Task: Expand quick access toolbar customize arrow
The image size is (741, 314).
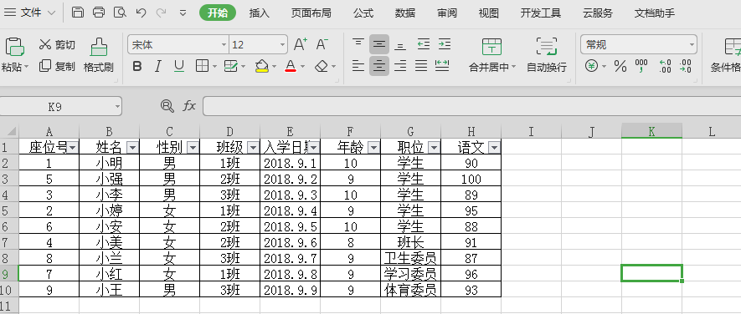Action: coord(183,13)
